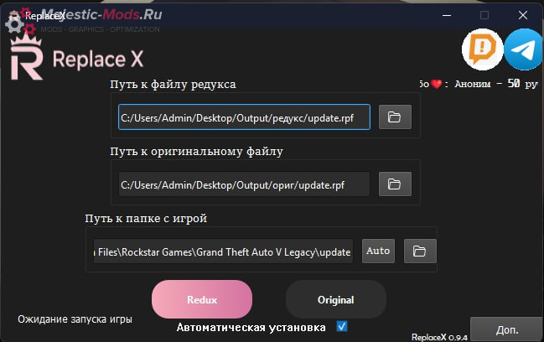Browse folder for the redux file path
Screen dimensions: 544x342
point(395,117)
